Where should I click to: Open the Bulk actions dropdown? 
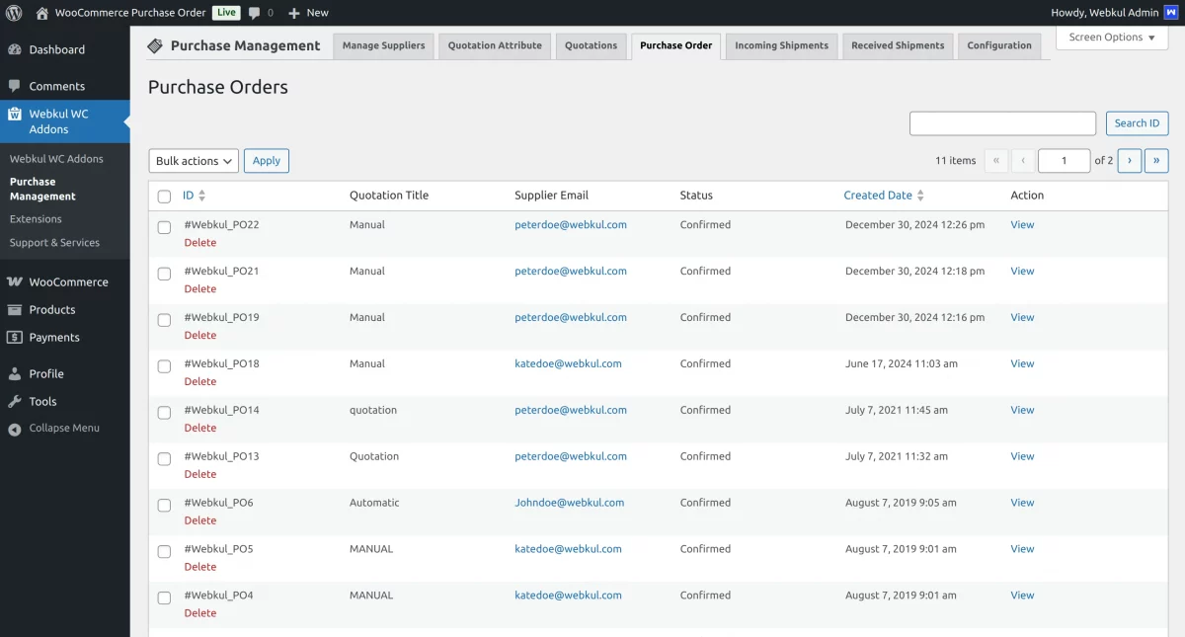193,160
